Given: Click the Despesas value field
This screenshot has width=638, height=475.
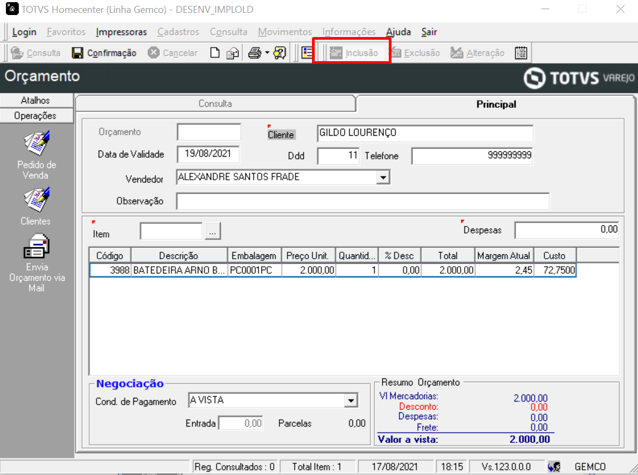Looking at the screenshot, I should coord(567,230).
